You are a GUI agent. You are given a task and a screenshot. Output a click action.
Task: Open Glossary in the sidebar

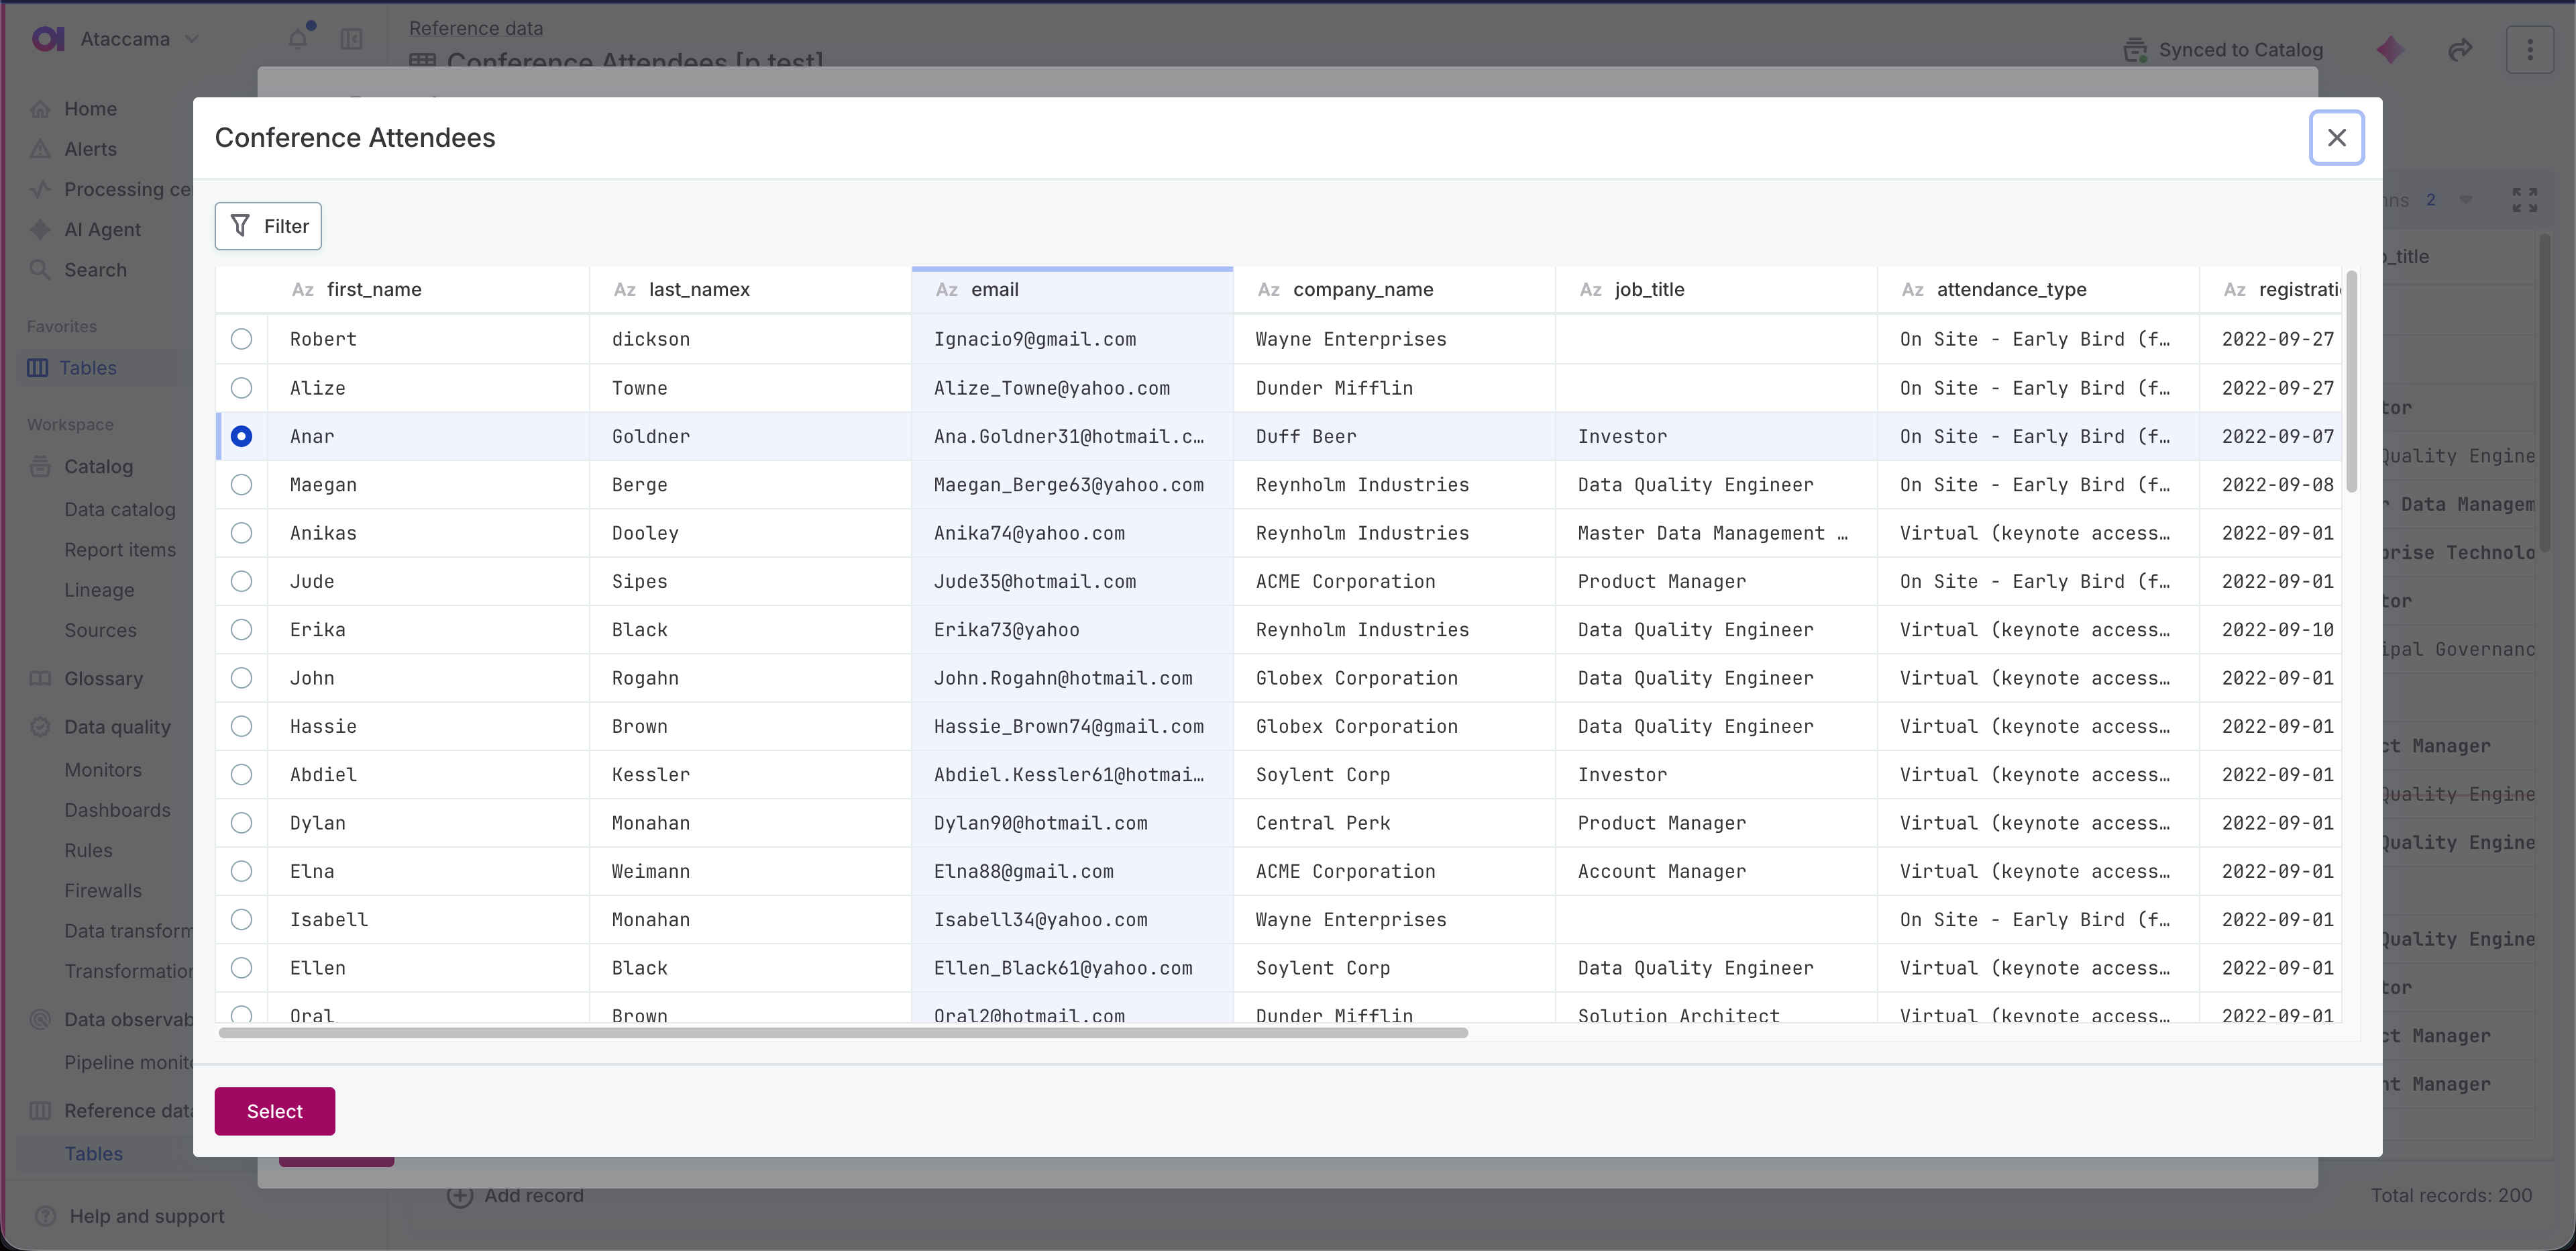point(103,679)
